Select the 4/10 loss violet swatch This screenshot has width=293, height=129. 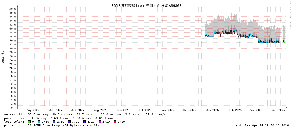pyautogui.click(x=84, y=122)
